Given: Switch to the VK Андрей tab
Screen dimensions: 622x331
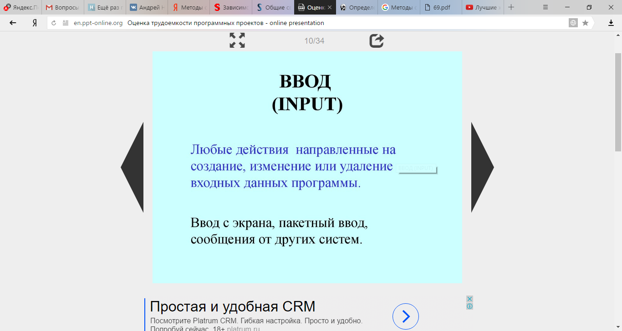Looking at the screenshot, I should 147,7.
